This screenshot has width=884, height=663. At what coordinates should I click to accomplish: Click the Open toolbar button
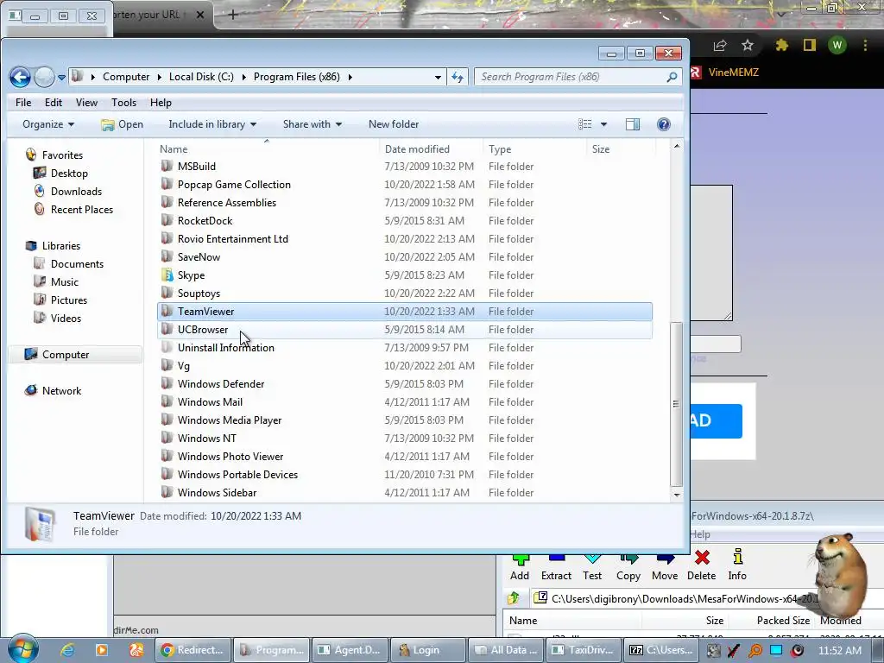click(122, 124)
